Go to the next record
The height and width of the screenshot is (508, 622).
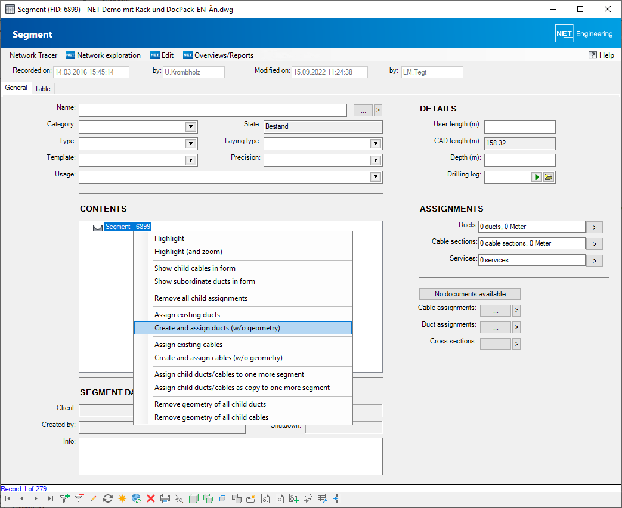(36, 498)
